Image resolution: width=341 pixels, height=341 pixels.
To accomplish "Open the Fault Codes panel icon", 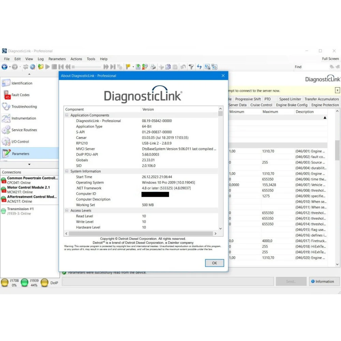I will [x=6, y=95].
